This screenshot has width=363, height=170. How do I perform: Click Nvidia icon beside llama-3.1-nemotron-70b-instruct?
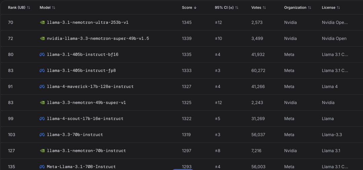point(42,151)
